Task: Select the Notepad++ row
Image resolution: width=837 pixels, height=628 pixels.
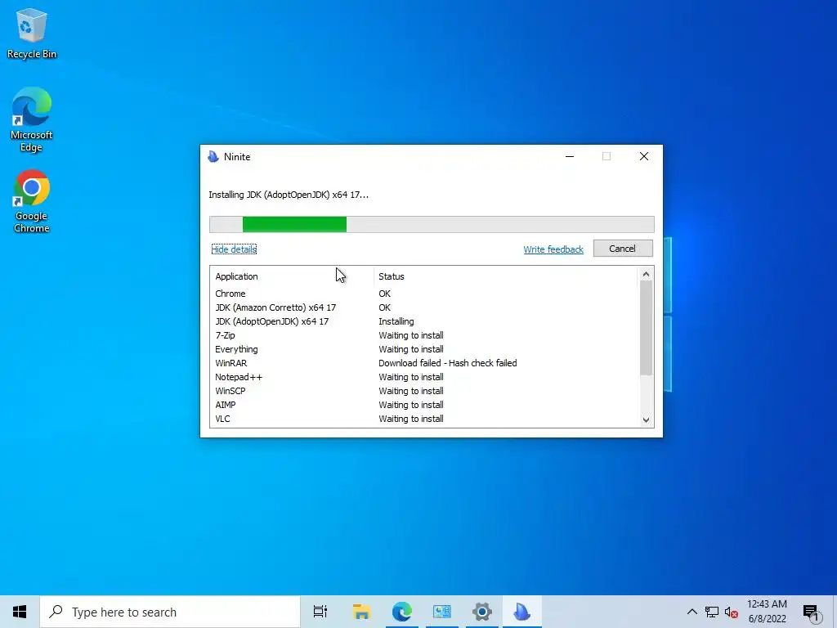Action: (424, 377)
